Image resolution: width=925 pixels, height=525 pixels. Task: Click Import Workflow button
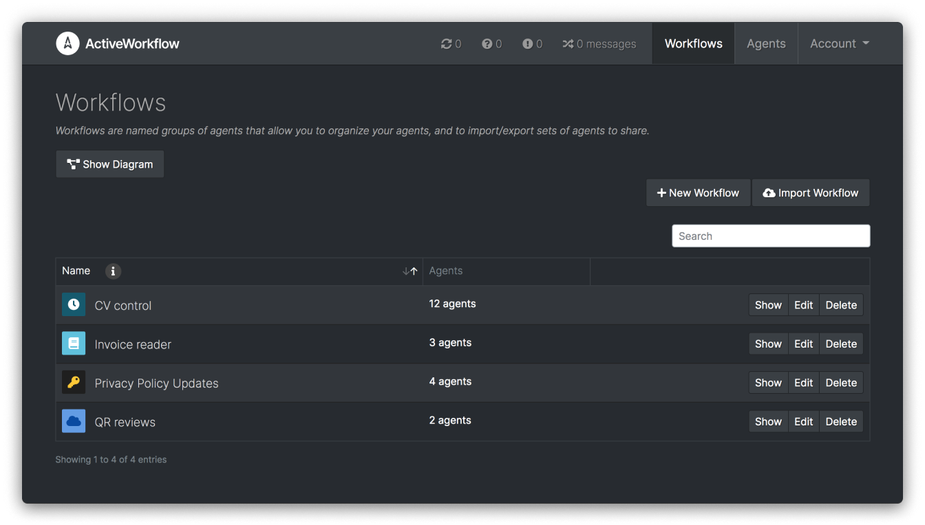[x=811, y=193]
